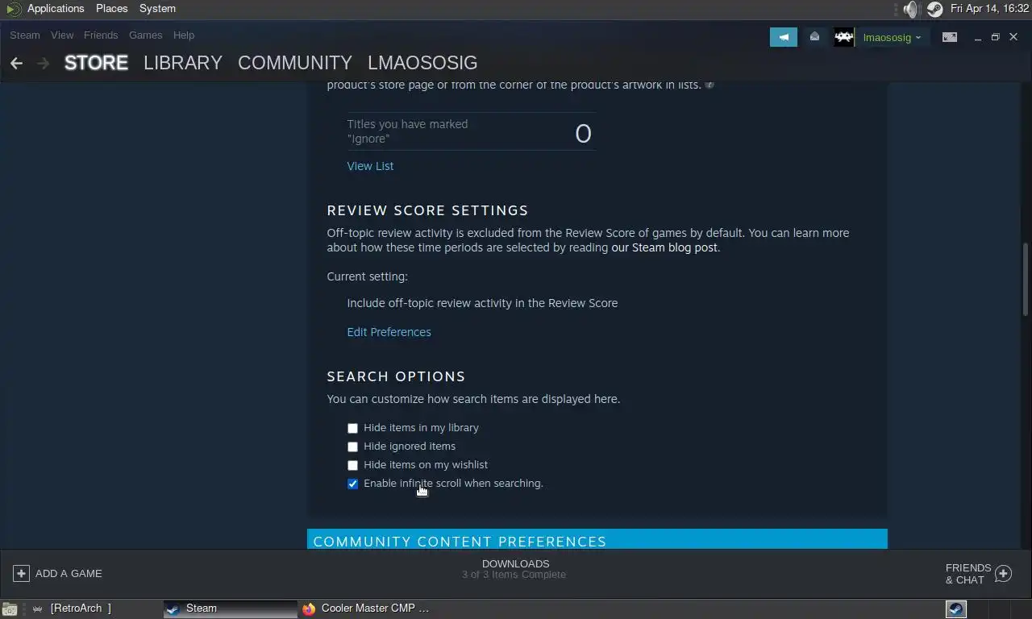Image resolution: width=1032 pixels, height=619 pixels.
Task: Click the GNOME foot Applications icon
Action: tap(13, 9)
